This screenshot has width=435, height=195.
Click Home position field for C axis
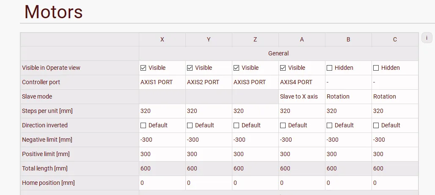[x=395, y=183]
